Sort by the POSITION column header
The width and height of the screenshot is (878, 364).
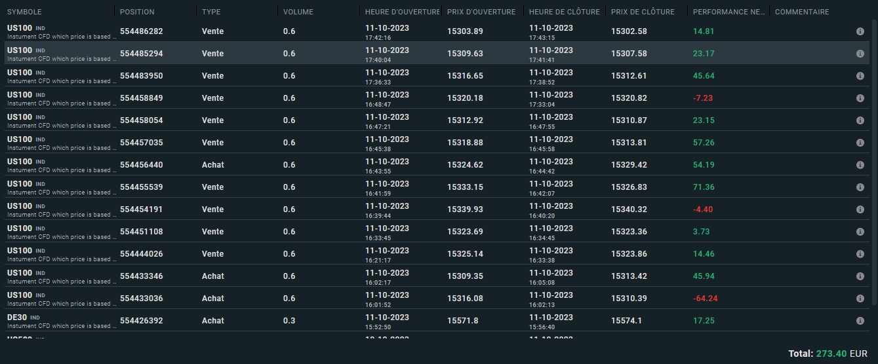click(137, 12)
